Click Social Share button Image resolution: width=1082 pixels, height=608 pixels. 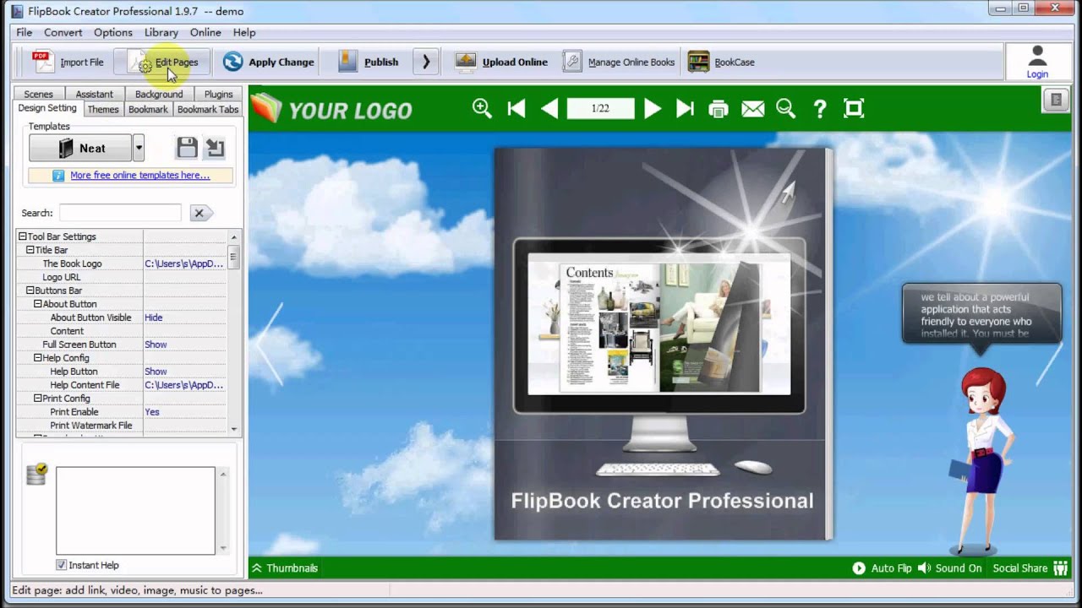(x=1030, y=568)
